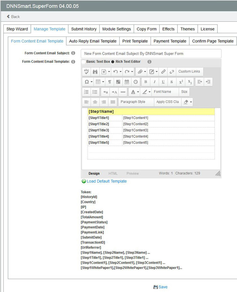Run the spell check tool
The image size is (237, 292).
click(x=86, y=72)
